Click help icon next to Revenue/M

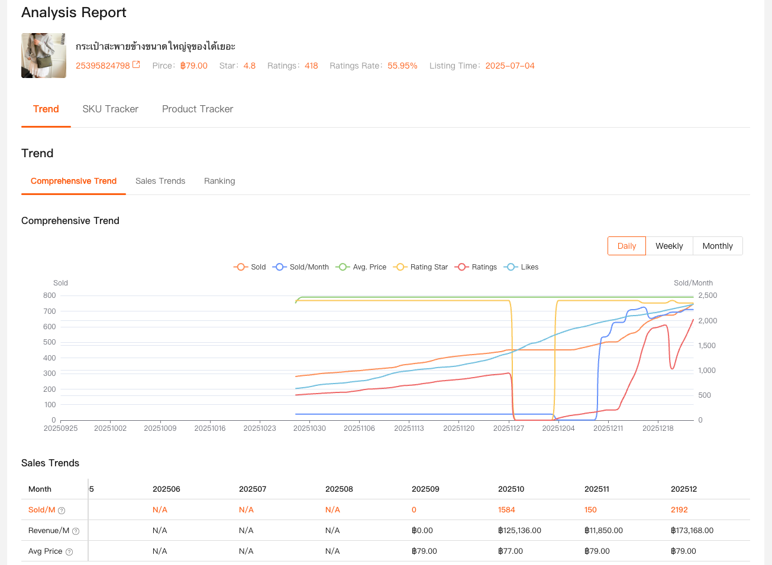point(76,531)
